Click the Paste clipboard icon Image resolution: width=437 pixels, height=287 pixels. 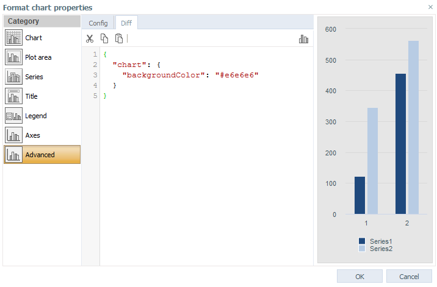[x=119, y=38]
